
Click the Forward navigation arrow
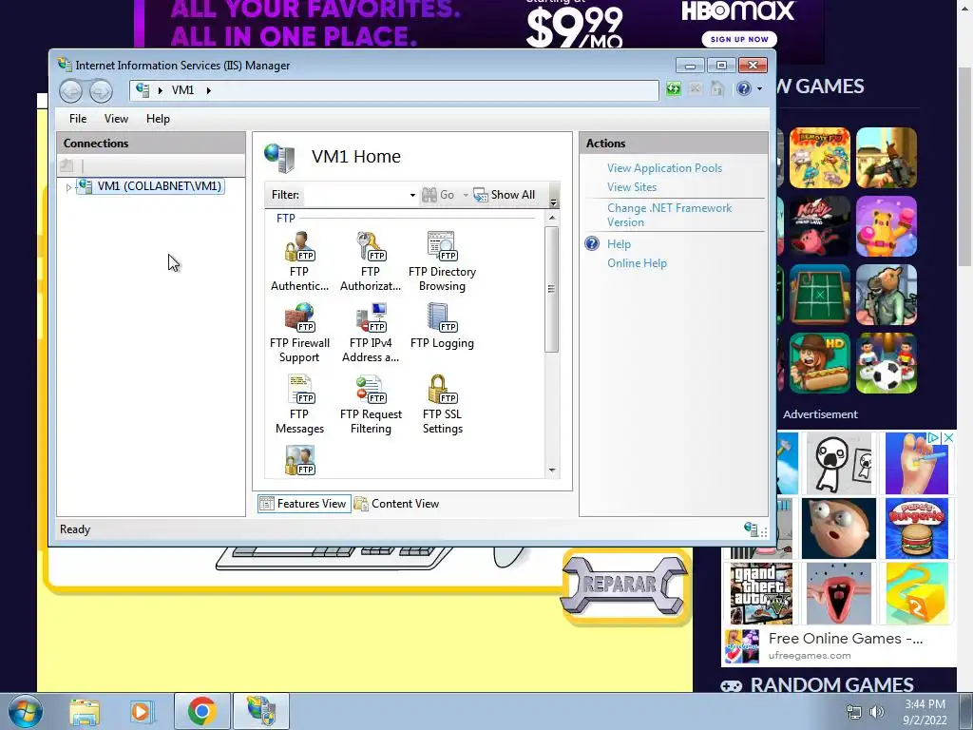101,91
